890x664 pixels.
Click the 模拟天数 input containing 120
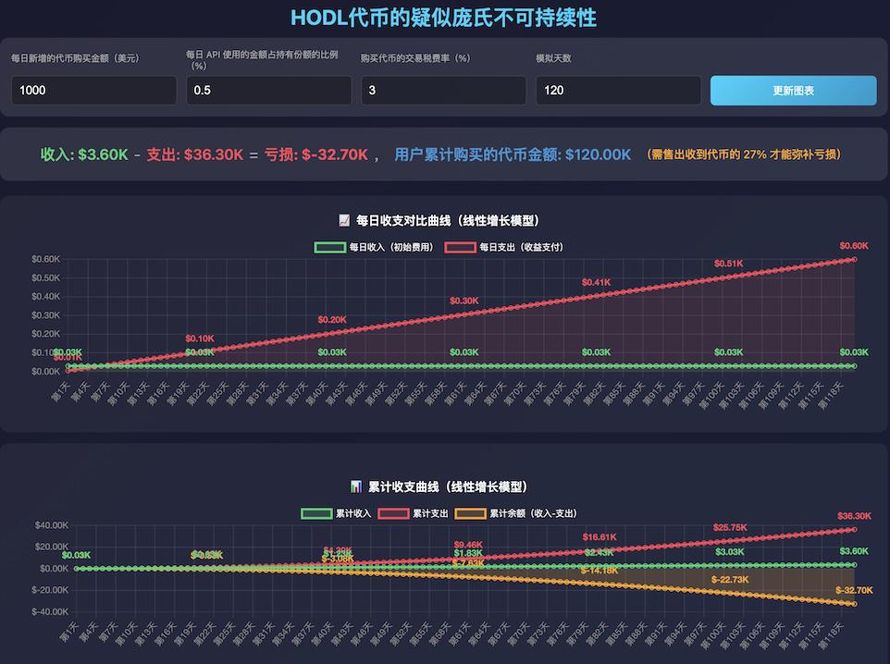[618, 91]
